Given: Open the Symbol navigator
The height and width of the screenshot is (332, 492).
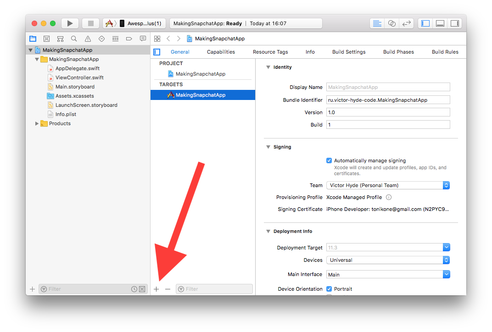Looking at the screenshot, I should pyautogui.click(x=60, y=39).
